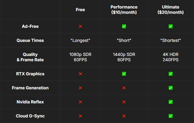Image resolution: width=194 pixels, height=123 pixels.
Task: Select the Queue Times row label
Action: (30, 40)
